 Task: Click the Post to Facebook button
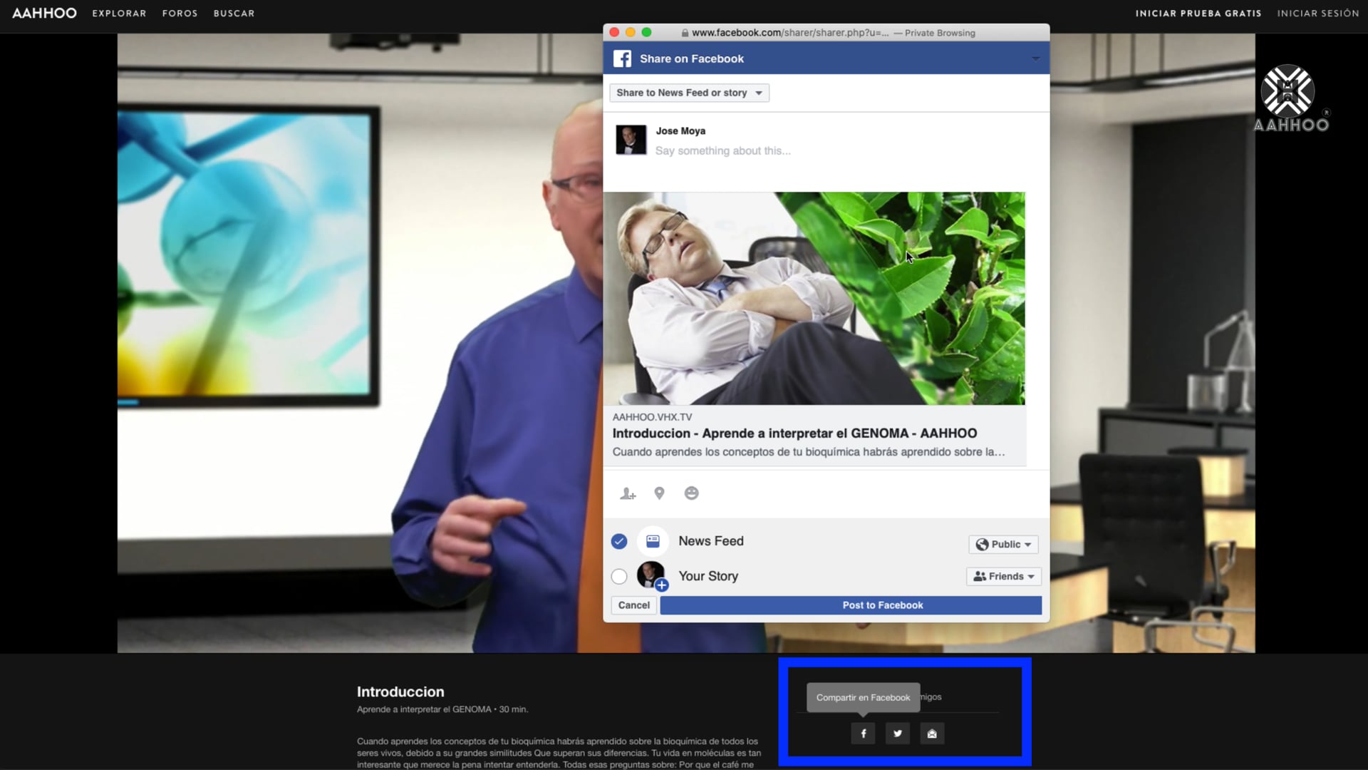coord(850,605)
